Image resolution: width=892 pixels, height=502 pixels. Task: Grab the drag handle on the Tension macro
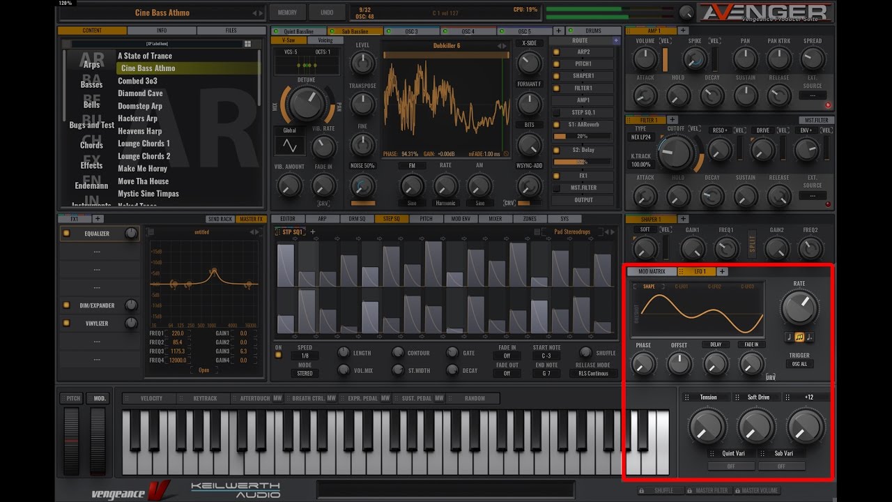pos(687,397)
